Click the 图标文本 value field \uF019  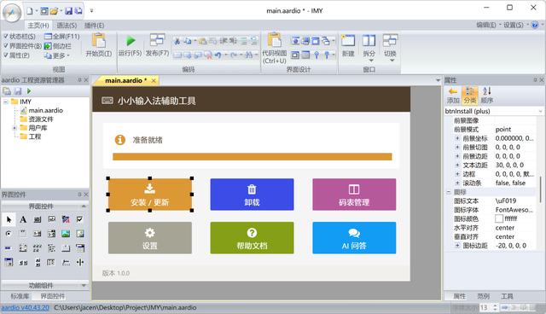tap(515, 201)
